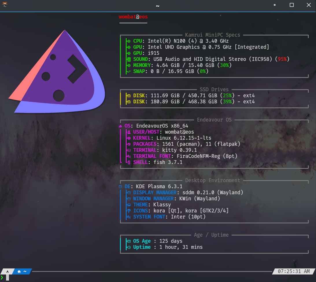Click the '07:25:31 AM' prompt clock
Image resolution: width=316 pixels, height=282 pixels.
point(294,271)
